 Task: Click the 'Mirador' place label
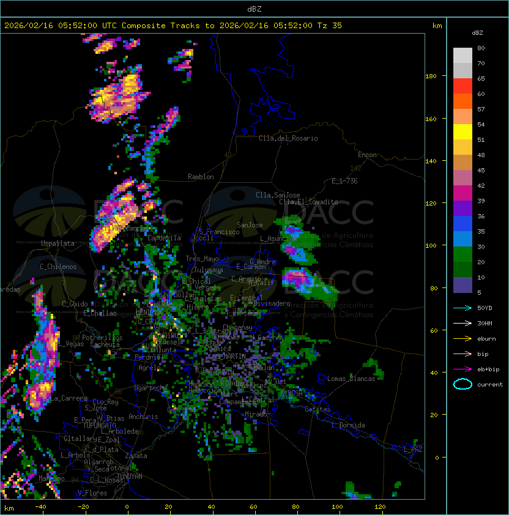258,415
